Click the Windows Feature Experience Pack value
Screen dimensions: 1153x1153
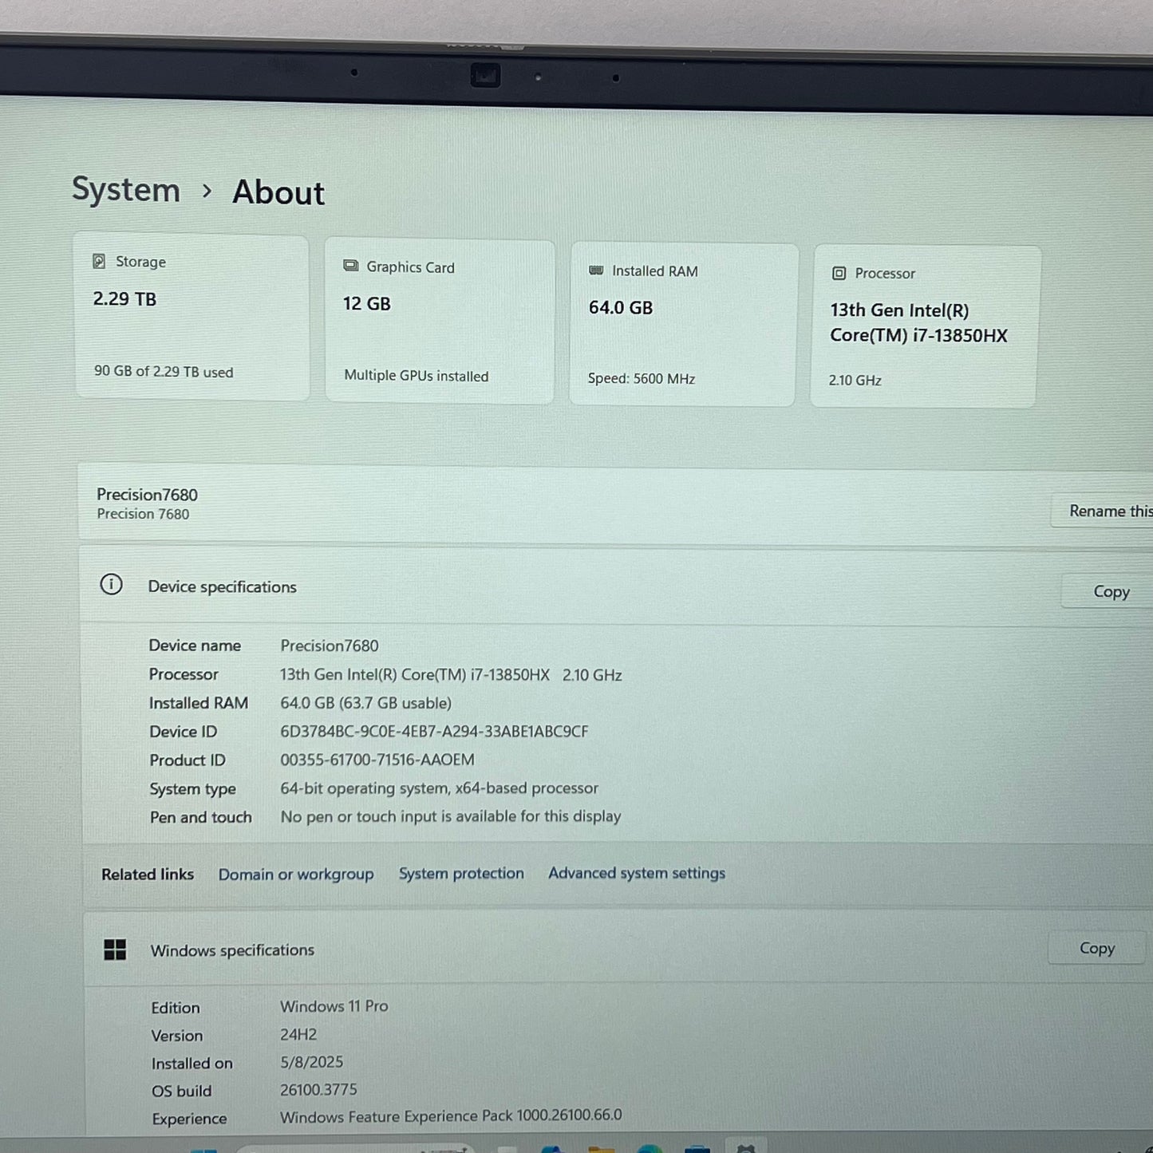click(451, 1115)
